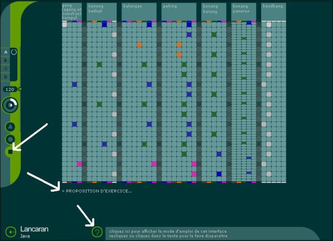Select pattern B
The height and width of the screenshot is (241, 333).
coord(6,60)
